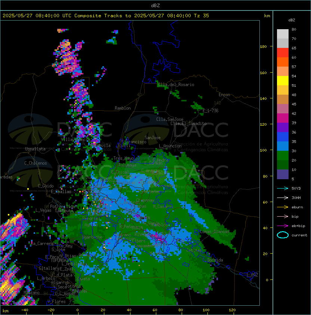Select the light blue 30–35 dBZ swatch
This screenshot has width=311, height=315.
pyautogui.click(x=283, y=146)
